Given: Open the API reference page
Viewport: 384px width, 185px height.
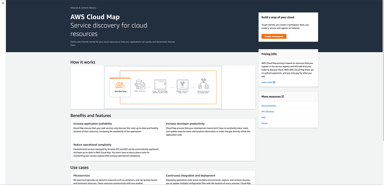Looking at the screenshot, I should [x=268, y=111].
